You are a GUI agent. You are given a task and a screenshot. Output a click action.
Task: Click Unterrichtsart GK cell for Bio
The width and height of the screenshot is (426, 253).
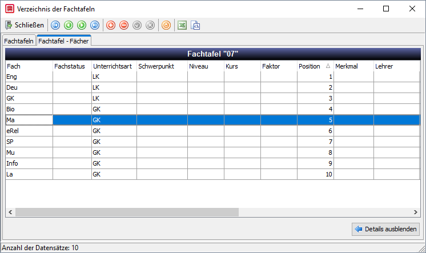pos(114,109)
